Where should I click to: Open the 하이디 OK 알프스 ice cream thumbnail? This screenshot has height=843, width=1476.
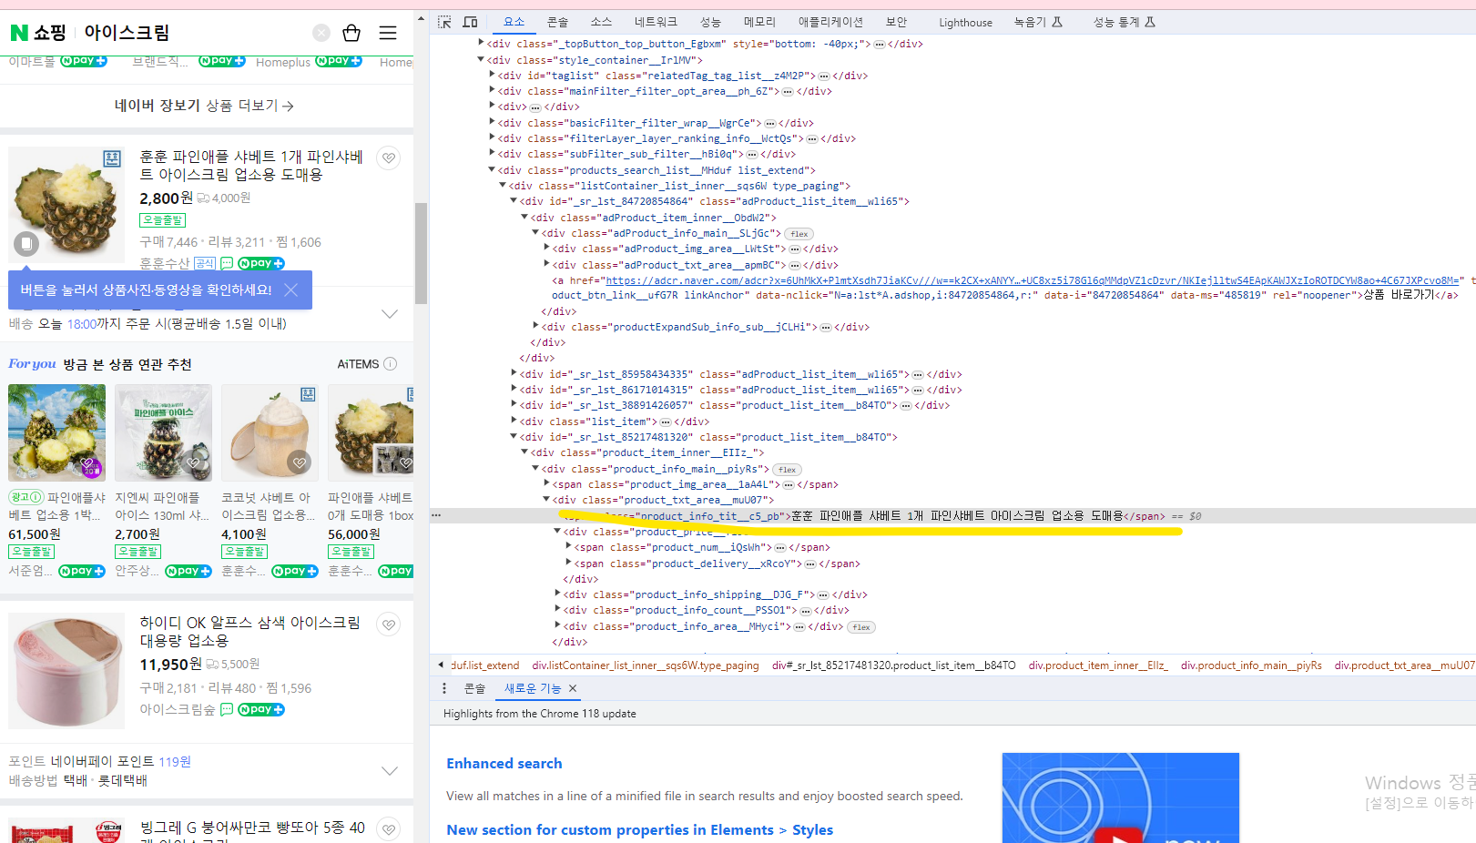click(x=66, y=670)
